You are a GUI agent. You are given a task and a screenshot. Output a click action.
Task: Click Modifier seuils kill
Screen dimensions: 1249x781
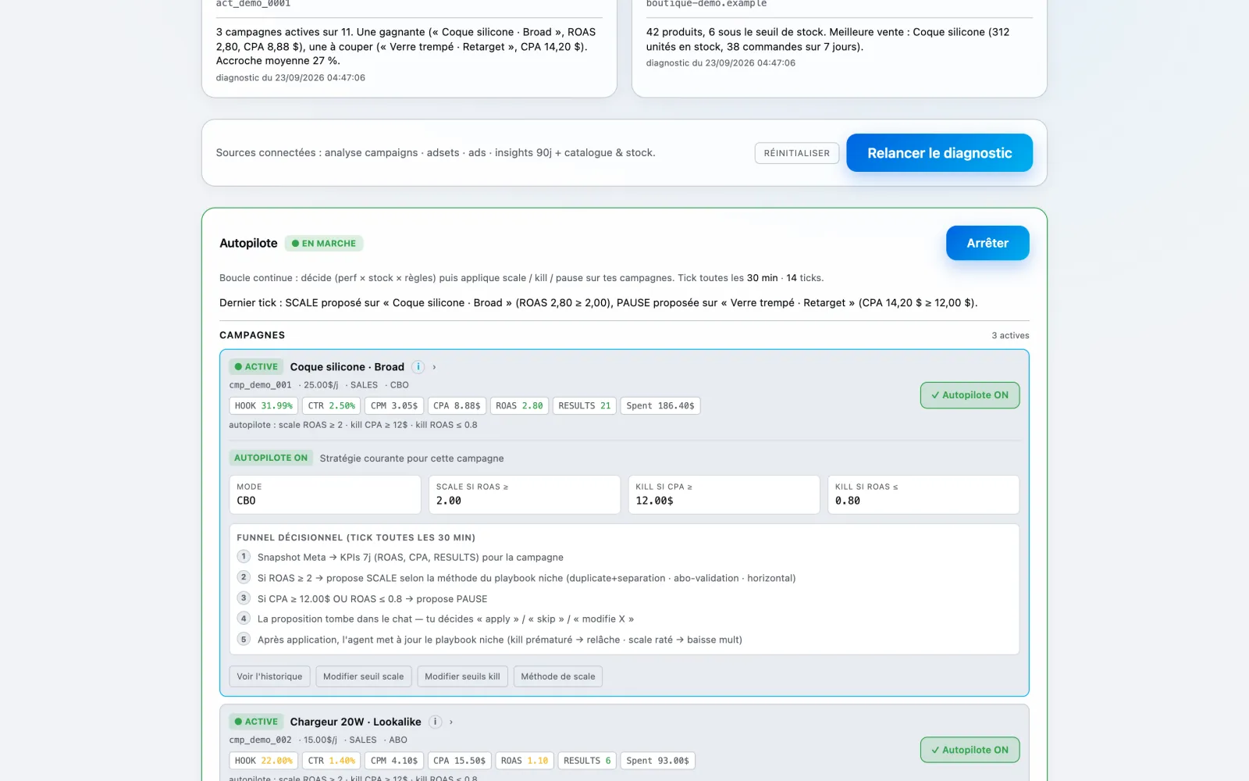pos(462,676)
